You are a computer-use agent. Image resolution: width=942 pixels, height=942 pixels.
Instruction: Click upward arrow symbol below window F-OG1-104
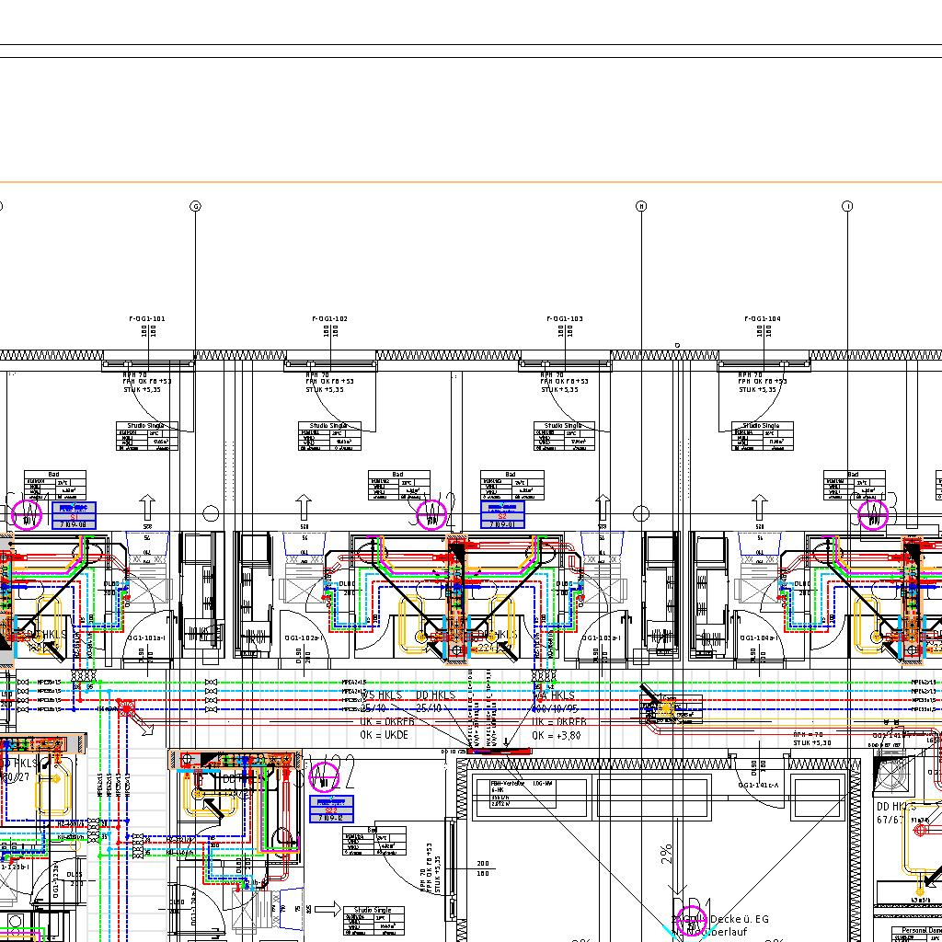760,507
